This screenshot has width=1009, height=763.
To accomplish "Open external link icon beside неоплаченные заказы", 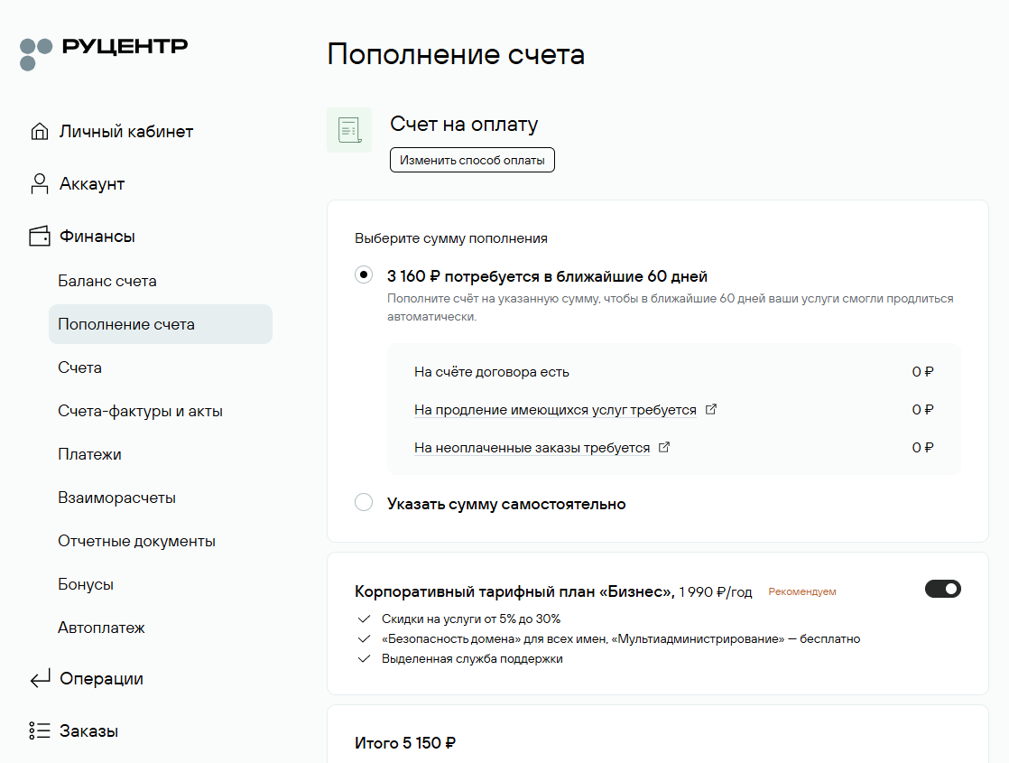I will 665,447.
